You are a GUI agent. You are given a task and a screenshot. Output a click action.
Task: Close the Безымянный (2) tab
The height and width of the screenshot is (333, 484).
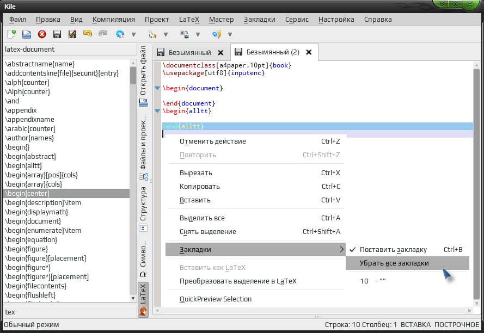pyautogui.click(x=309, y=52)
